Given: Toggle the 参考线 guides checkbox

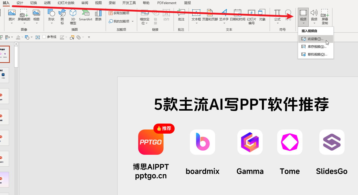Looking at the screenshot, I should click(x=44, y=37).
